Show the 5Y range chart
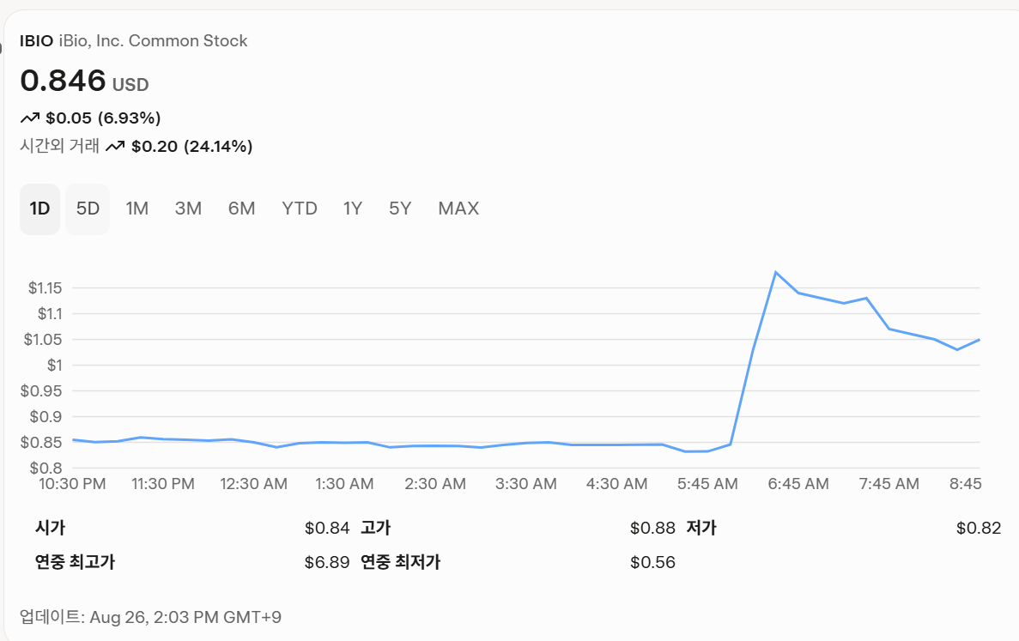Viewport: 1019px width, 641px height. [x=400, y=209]
